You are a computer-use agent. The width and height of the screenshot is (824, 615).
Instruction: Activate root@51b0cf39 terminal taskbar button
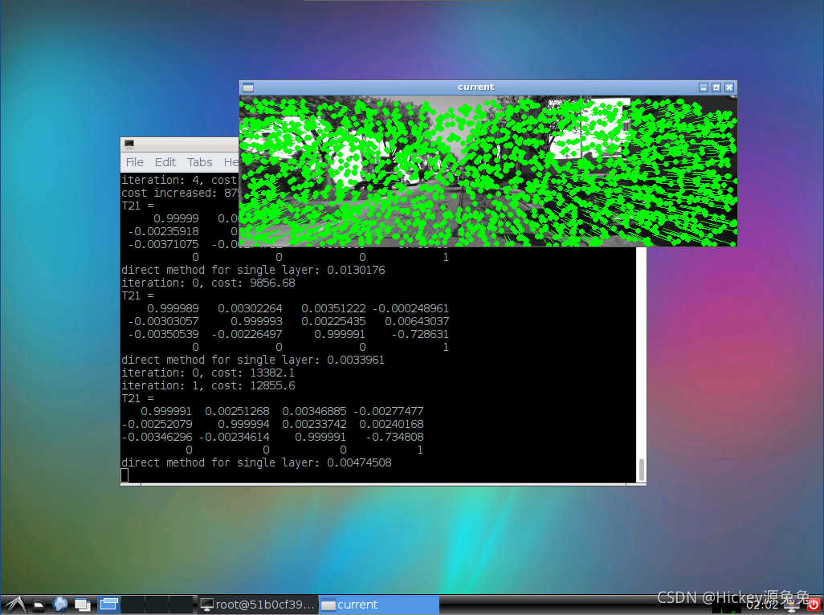click(x=258, y=605)
